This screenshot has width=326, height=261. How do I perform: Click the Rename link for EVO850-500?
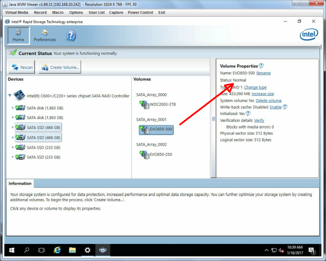[263, 73]
